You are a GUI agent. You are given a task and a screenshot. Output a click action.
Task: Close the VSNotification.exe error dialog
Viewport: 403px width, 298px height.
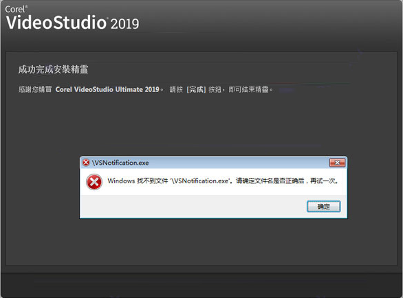(337, 163)
